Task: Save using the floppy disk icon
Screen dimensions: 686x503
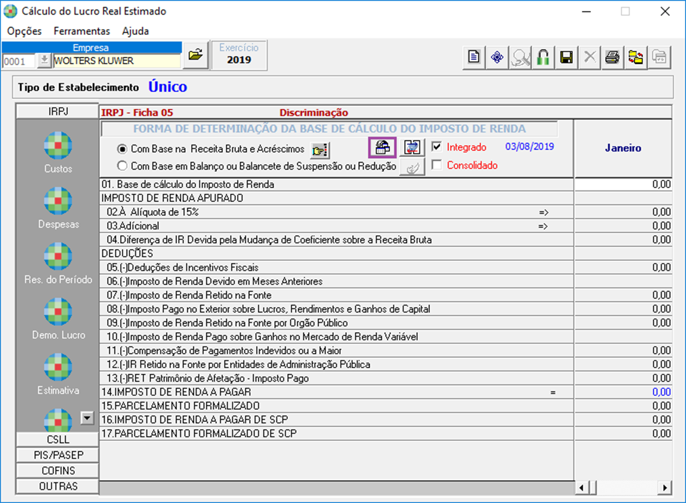Action: coord(566,57)
